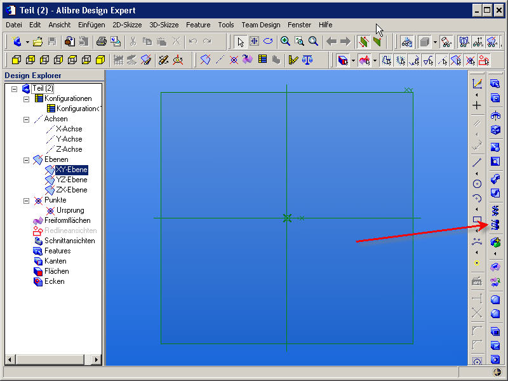Screen dimensions: 508x381
Task: Toggle the face selection filter
Action: click(343, 60)
